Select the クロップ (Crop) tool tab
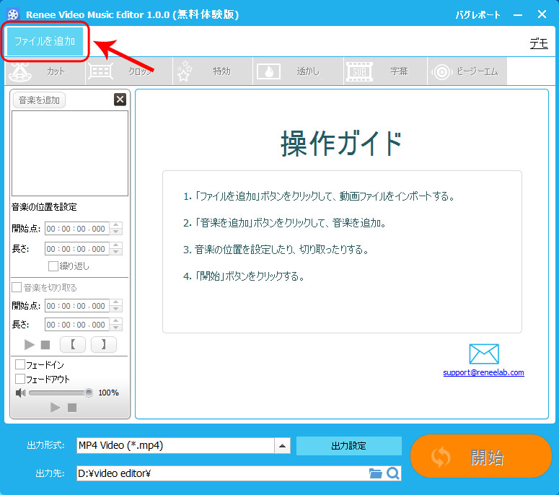The height and width of the screenshot is (495, 559). pyautogui.click(x=129, y=71)
